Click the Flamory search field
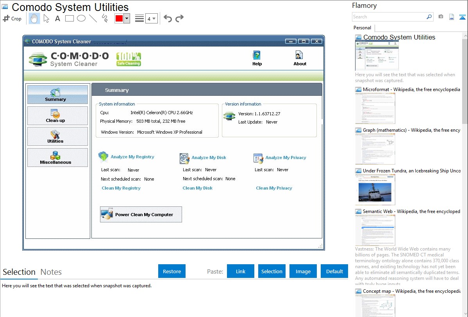The width and height of the screenshot is (468, 317). (389, 17)
